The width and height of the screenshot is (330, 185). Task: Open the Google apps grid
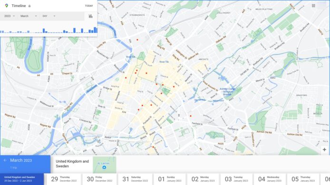[x=313, y=6]
